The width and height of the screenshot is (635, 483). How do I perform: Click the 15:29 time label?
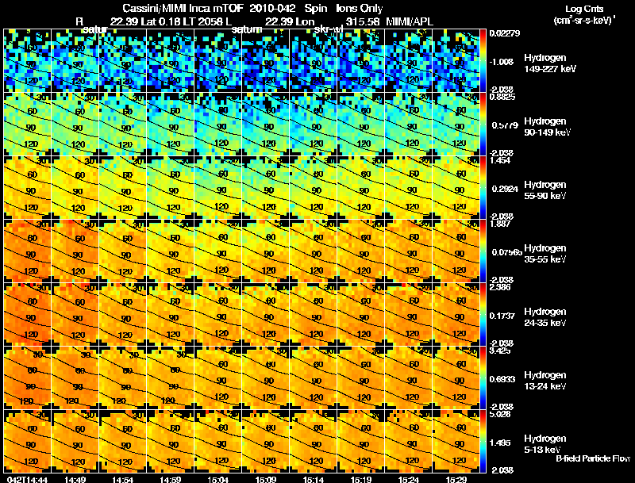(x=456, y=479)
